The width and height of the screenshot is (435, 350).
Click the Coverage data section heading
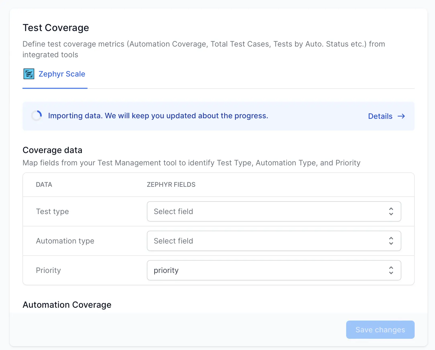click(52, 150)
